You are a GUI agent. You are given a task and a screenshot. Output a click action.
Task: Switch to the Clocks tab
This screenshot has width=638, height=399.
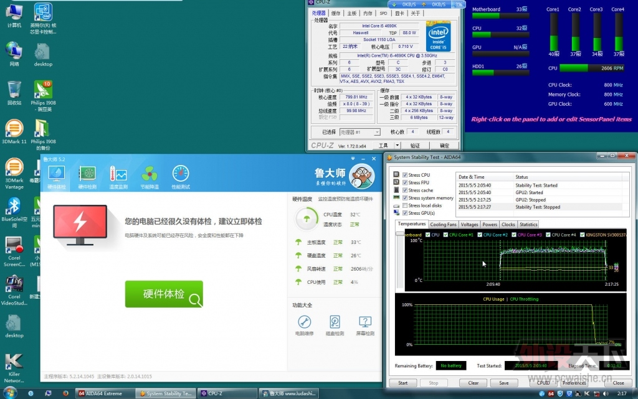[508, 225]
